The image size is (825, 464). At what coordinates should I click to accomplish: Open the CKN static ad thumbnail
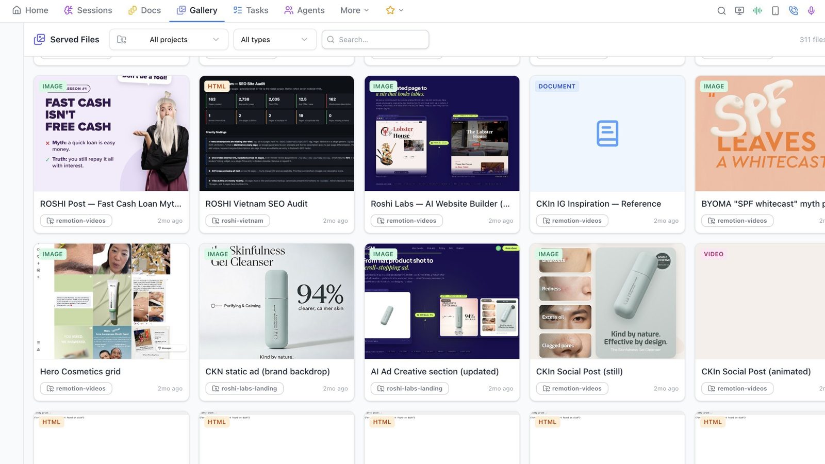coord(277,301)
